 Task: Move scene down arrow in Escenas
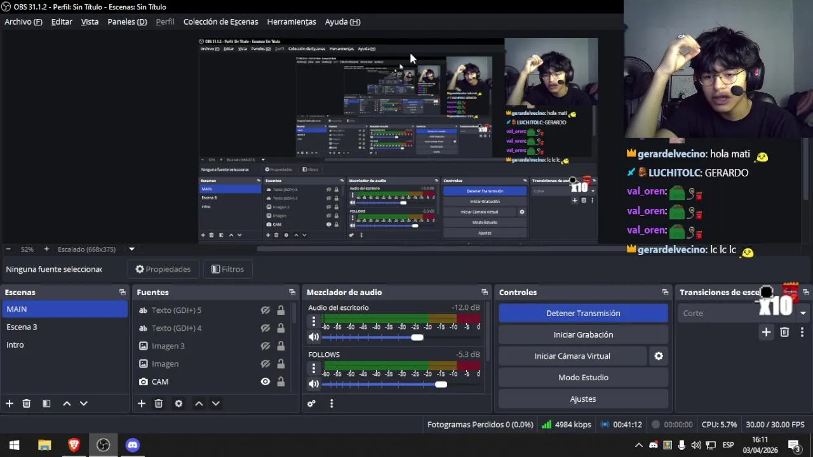pos(83,404)
